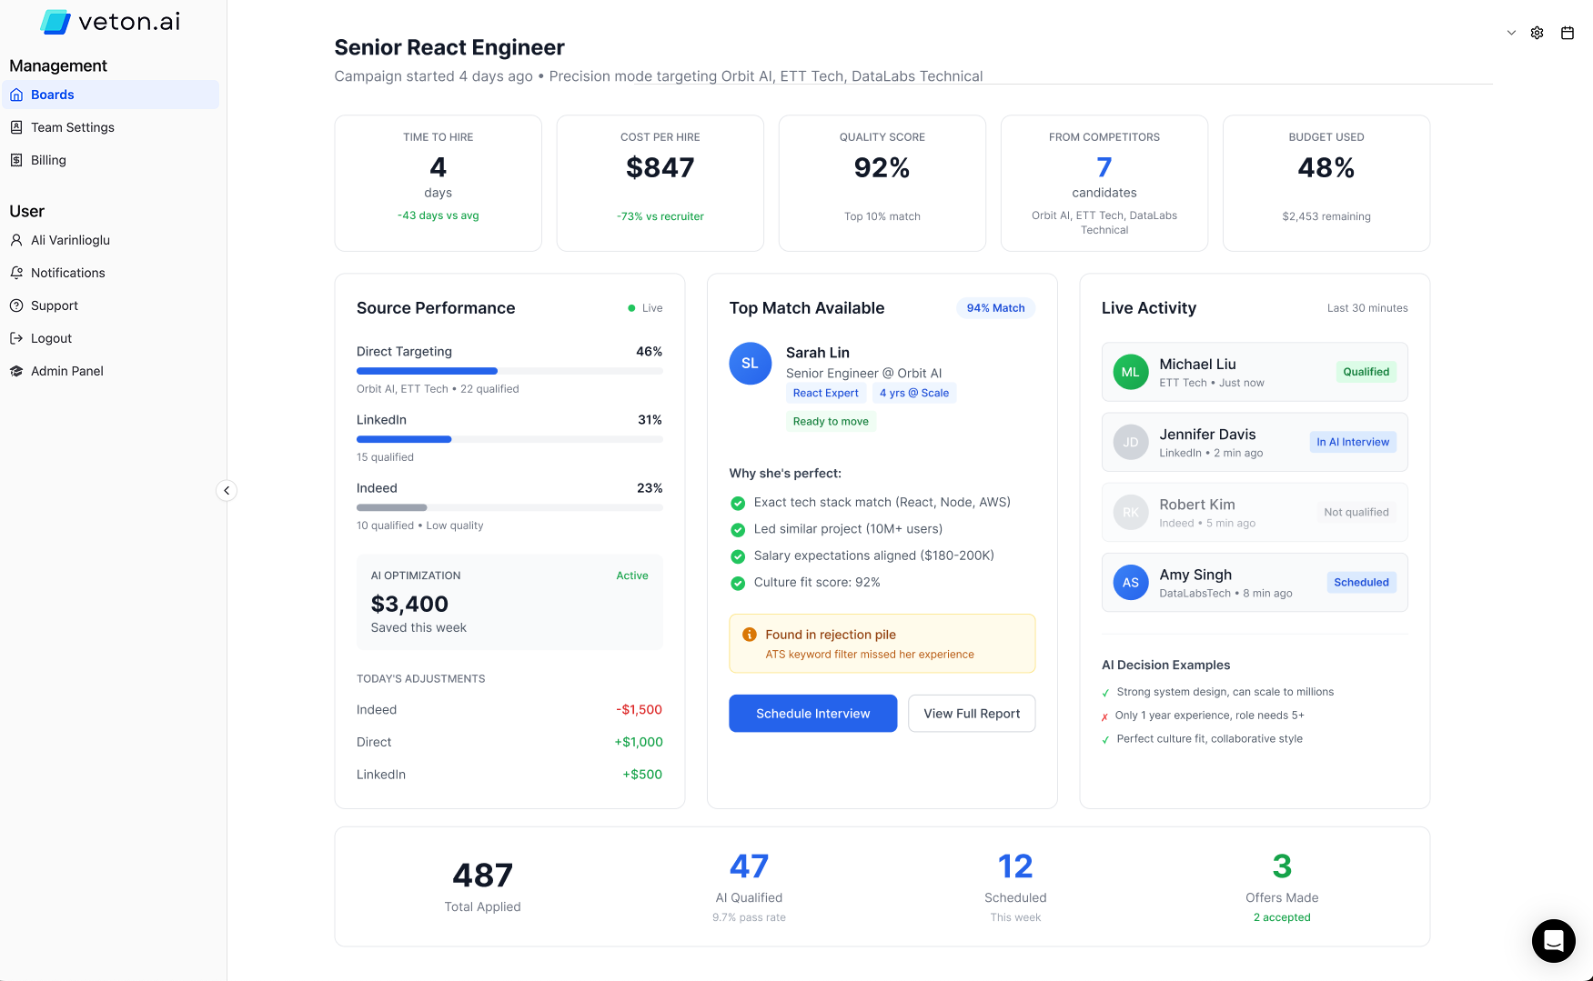Click Logout in the sidebar
1593x981 pixels.
(x=111, y=338)
